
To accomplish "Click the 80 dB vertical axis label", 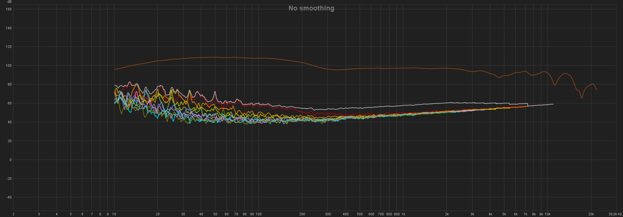I will (9, 84).
